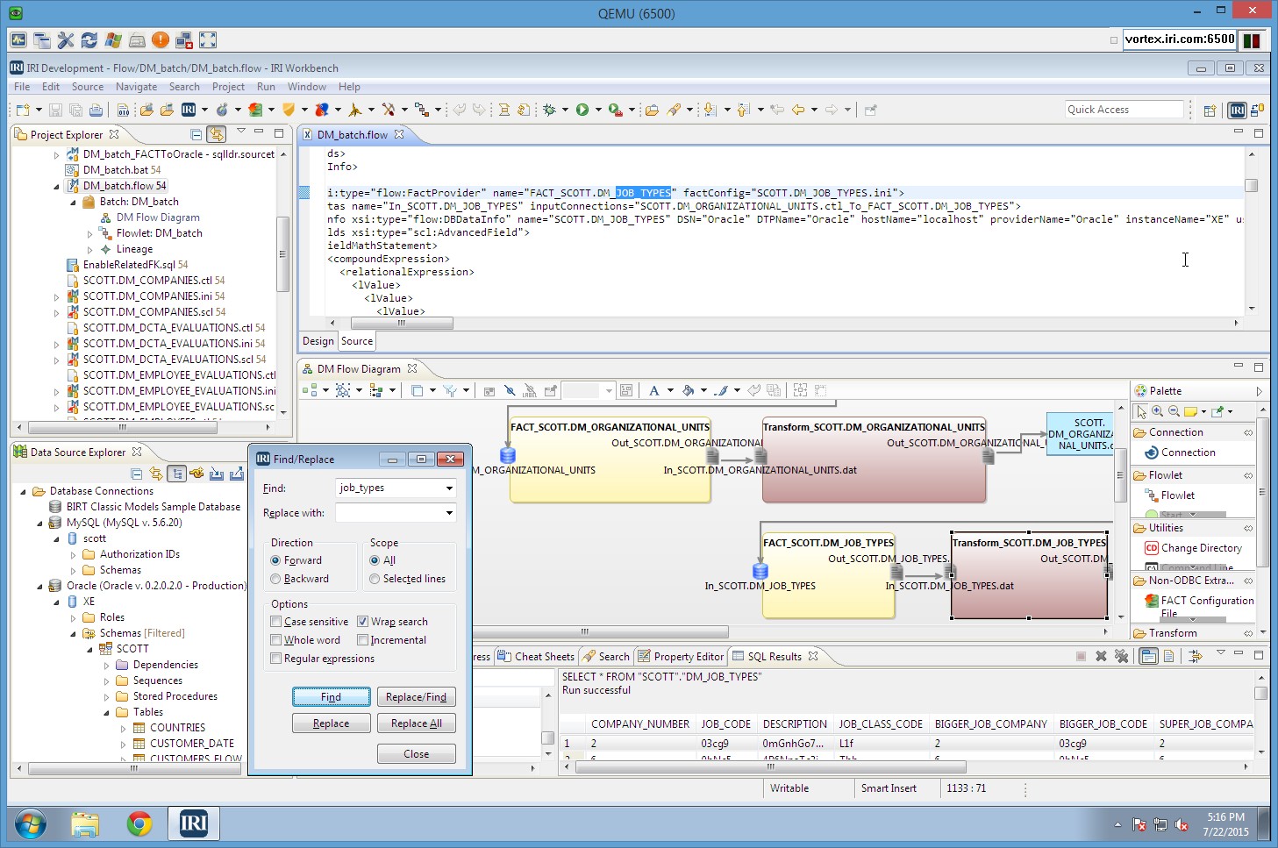Screen dimensions: 1278x848
Task: Select the Palette arrow selection tool
Action: coord(1141,411)
